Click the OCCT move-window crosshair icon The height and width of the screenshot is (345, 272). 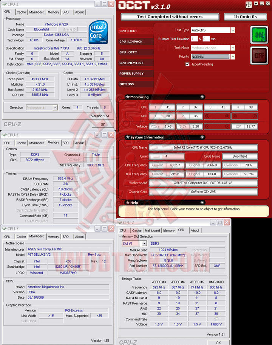coord(249,5)
